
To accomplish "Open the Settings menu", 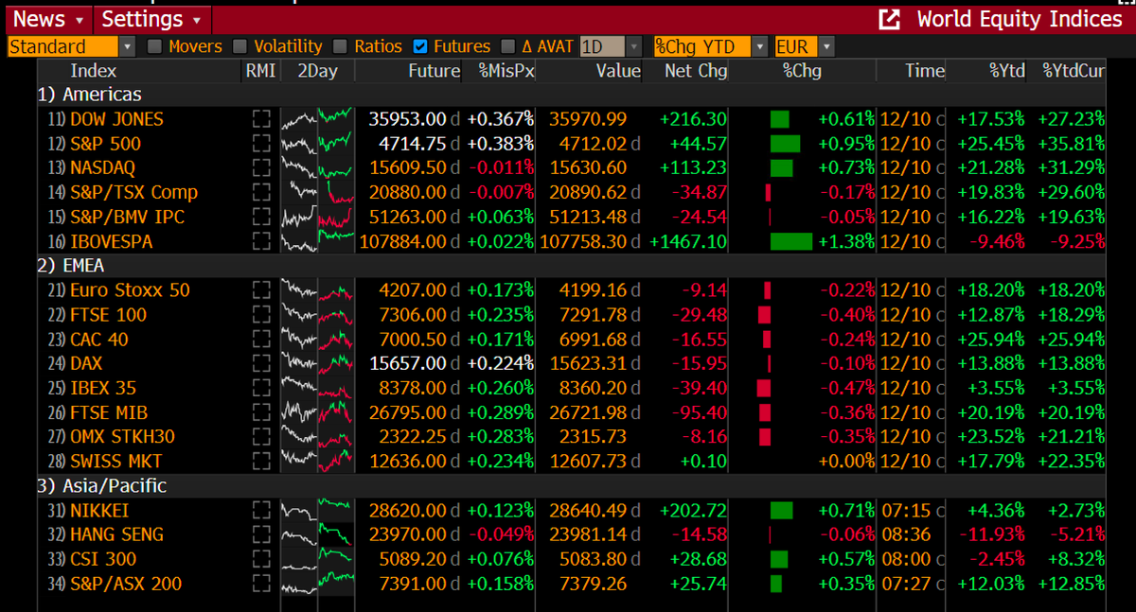I will 152,19.
